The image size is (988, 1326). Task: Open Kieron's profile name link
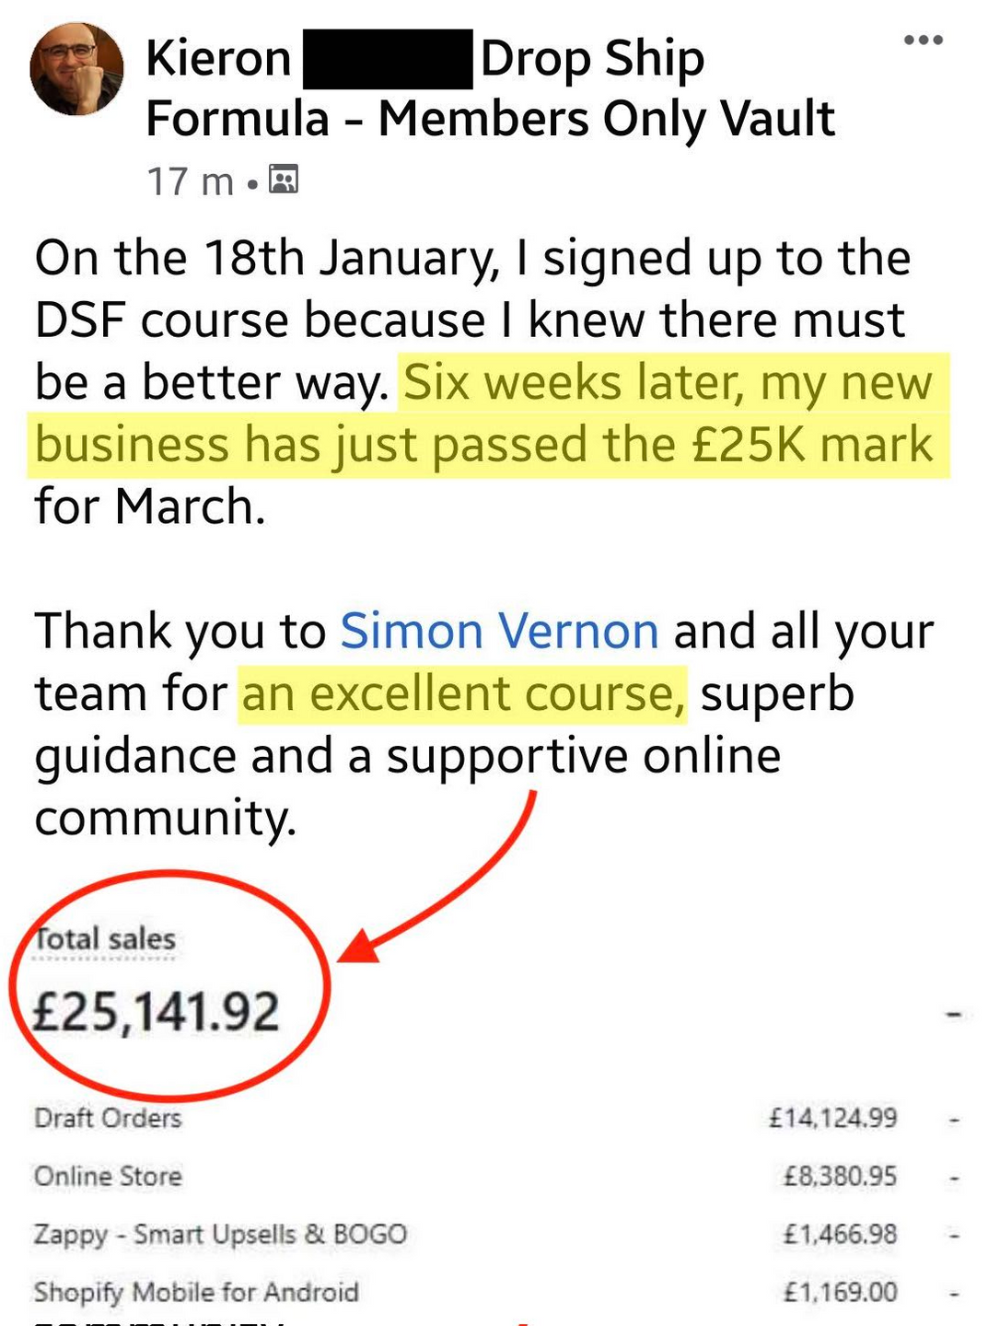click(219, 59)
